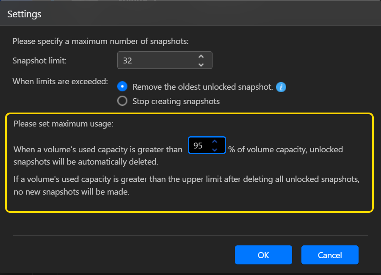Click inside the Snapshot limit field showing 32
Screen dimensions: 381x275
coord(157,60)
